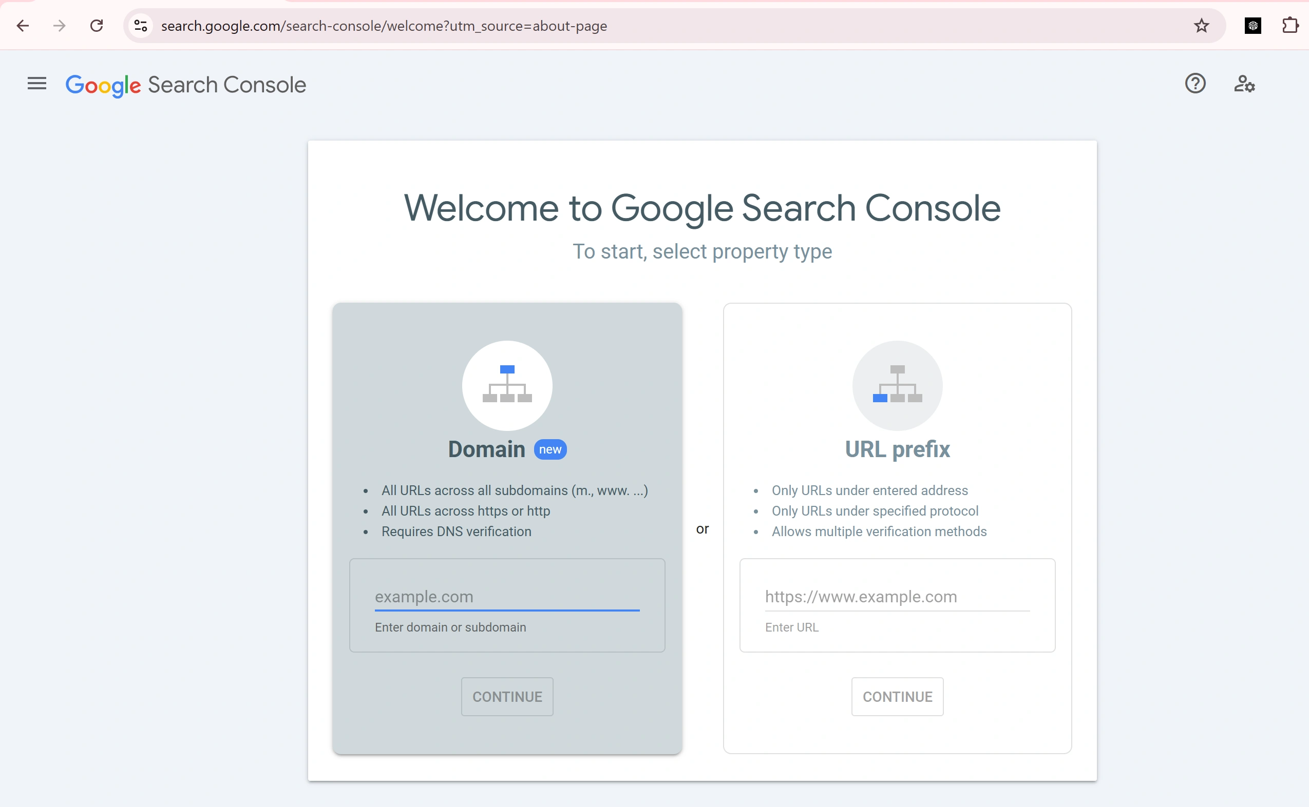Click CONTINUE under Domain
This screenshot has height=807, width=1309.
(x=507, y=697)
